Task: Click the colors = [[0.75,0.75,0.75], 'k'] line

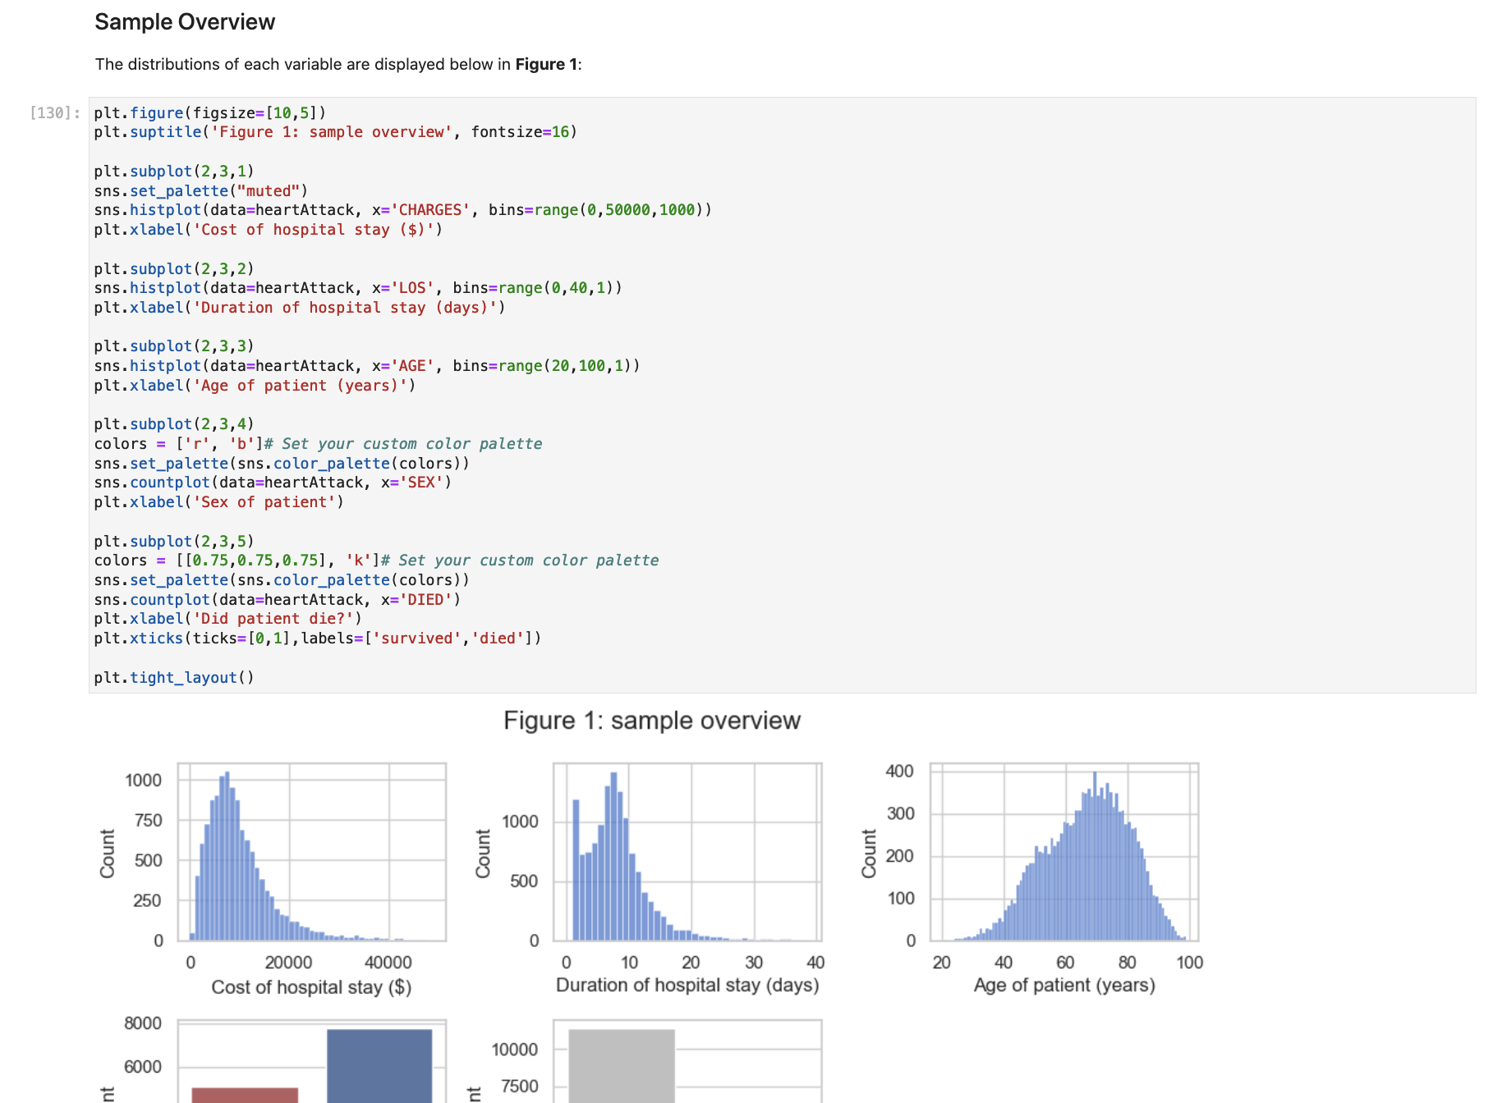Action: (376, 561)
